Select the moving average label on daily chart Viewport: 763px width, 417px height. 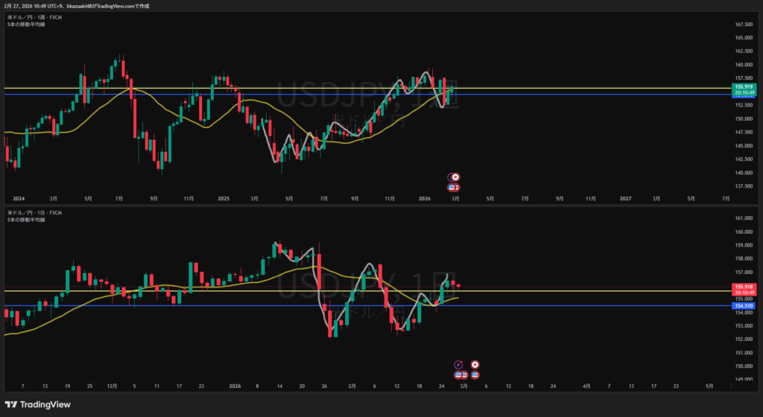tap(25, 220)
